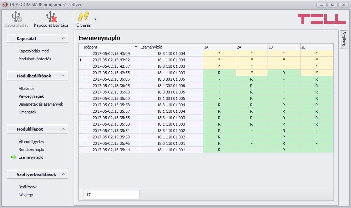Open Beállítások page
Screen dimensions: 351x208
(x=27, y=187)
